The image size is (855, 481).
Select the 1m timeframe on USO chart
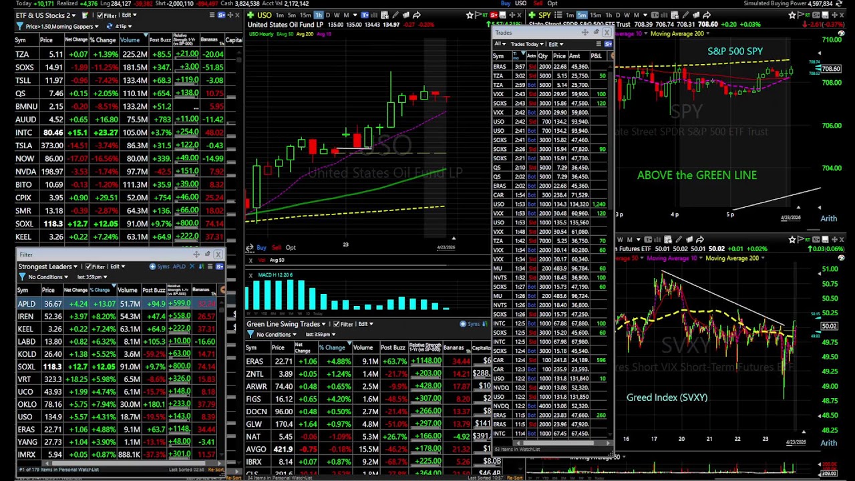(279, 15)
